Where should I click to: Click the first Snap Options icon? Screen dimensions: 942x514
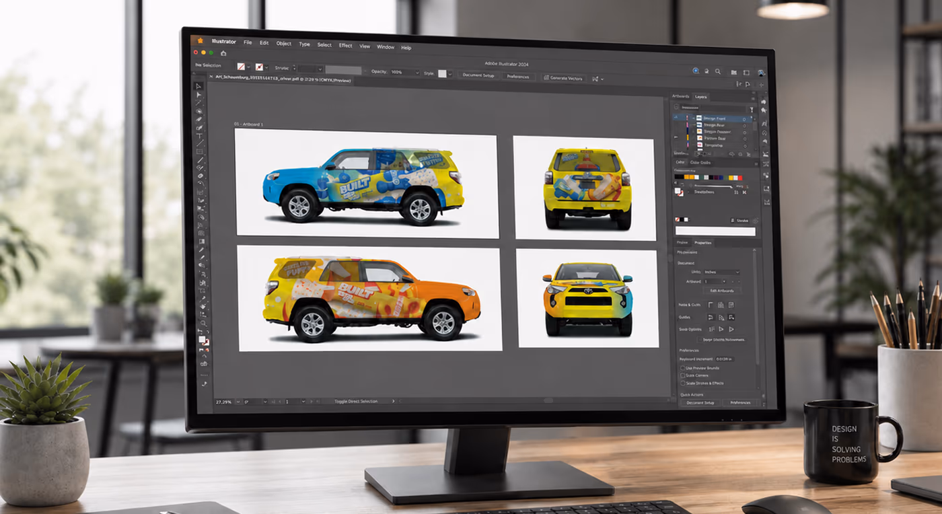click(x=711, y=329)
